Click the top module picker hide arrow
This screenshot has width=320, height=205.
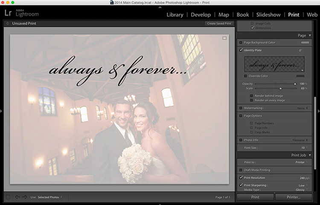tap(160, 7)
